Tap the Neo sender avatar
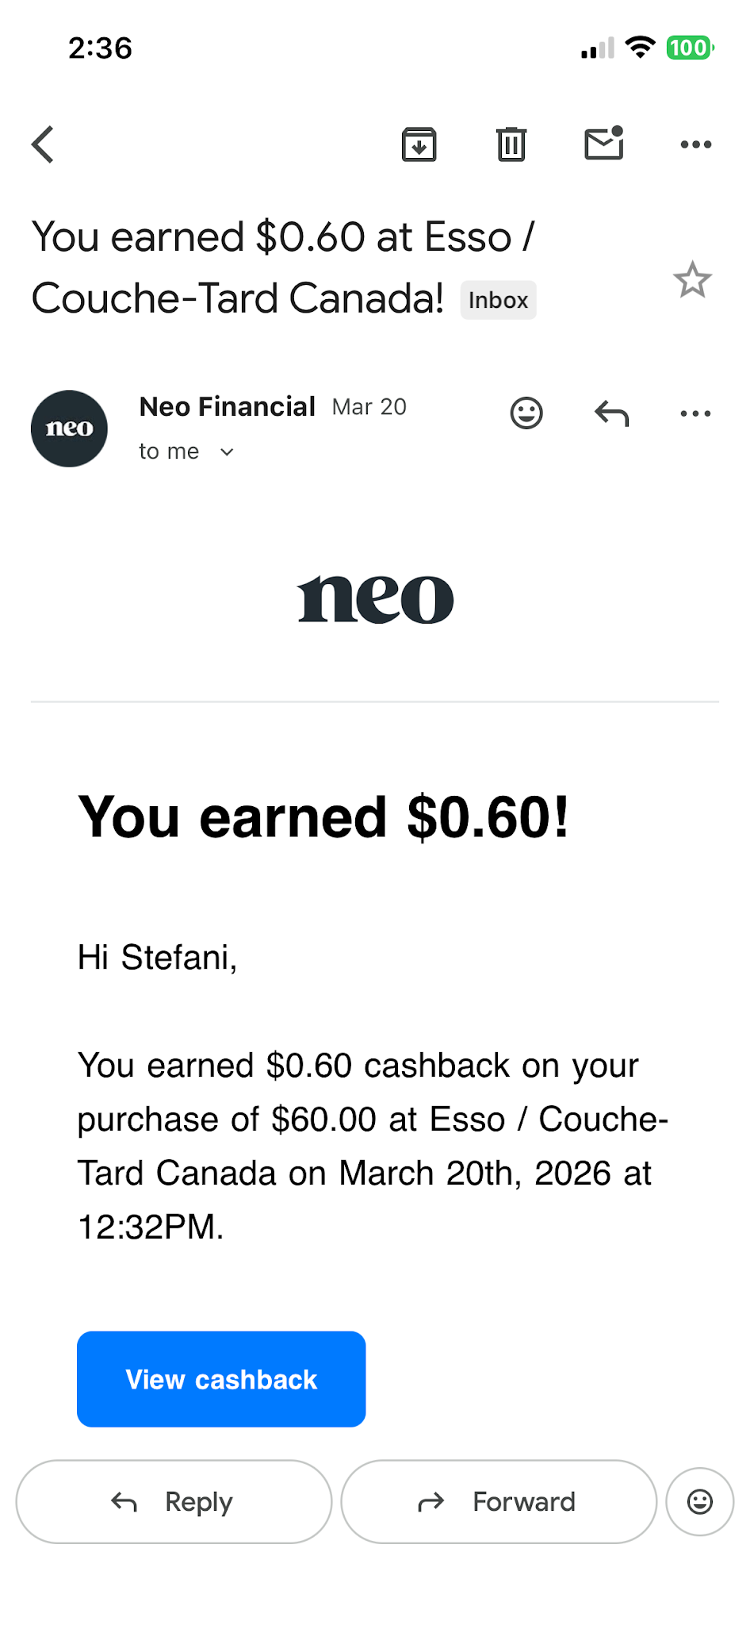The image size is (750, 1625). (69, 428)
